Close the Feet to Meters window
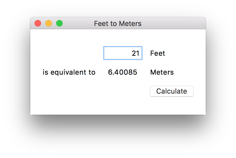Screen dimensions: 236x158 pyautogui.click(x=38, y=24)
